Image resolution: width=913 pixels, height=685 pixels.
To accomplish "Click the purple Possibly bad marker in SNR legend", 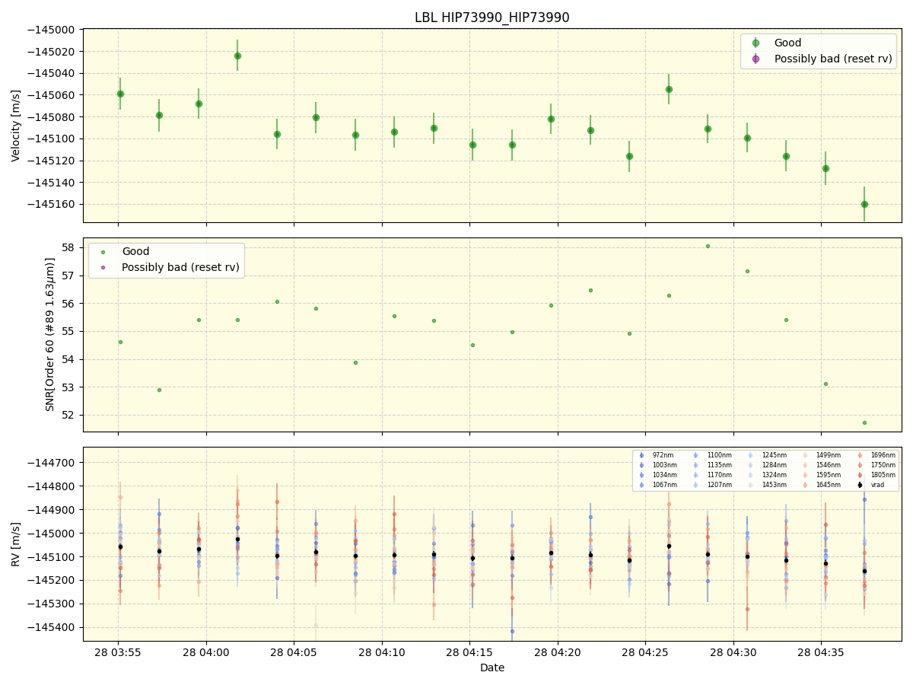I will [x=103, y=267].
